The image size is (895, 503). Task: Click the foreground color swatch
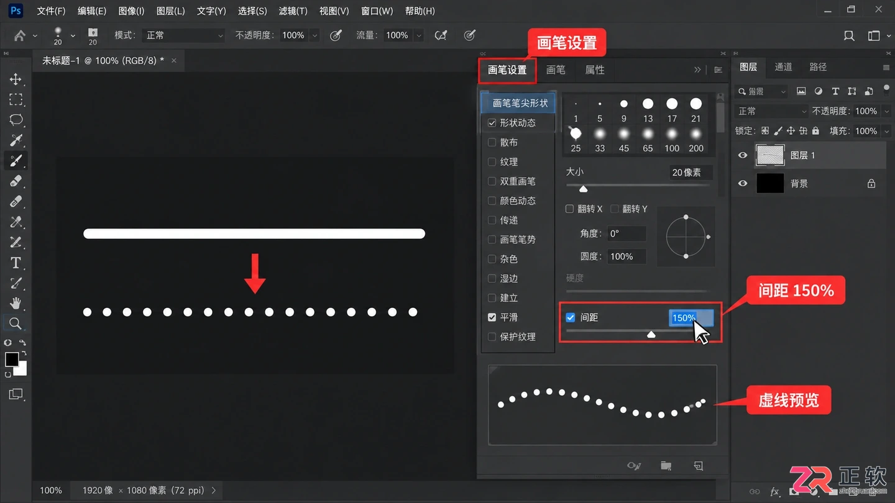pyautogui.click(x=12, y=360)
